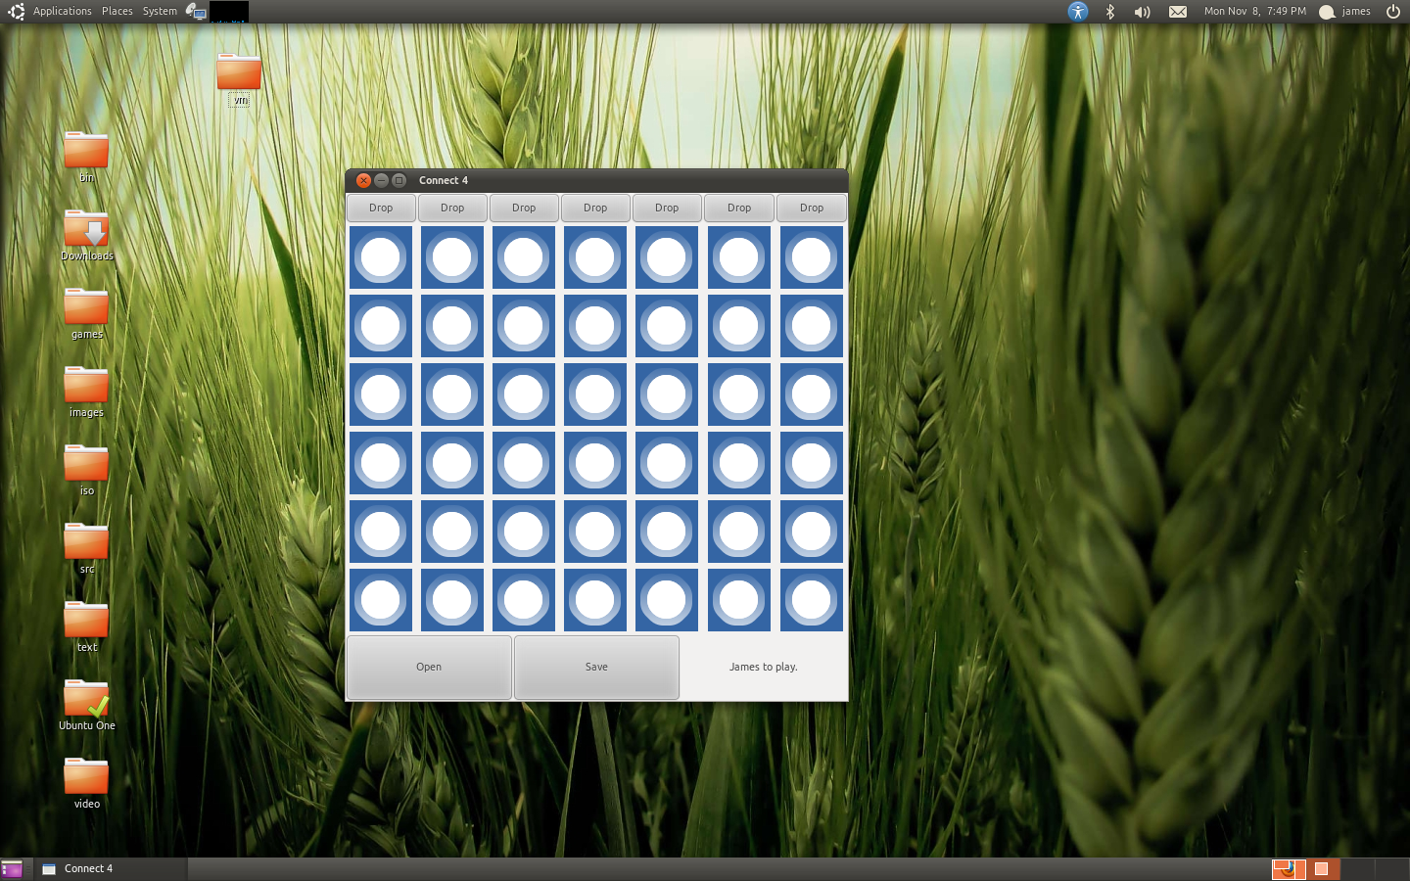This screenshot has height=881, width=1410.
Task: Select the Ubuntu One folder icon
Action: 86,699
